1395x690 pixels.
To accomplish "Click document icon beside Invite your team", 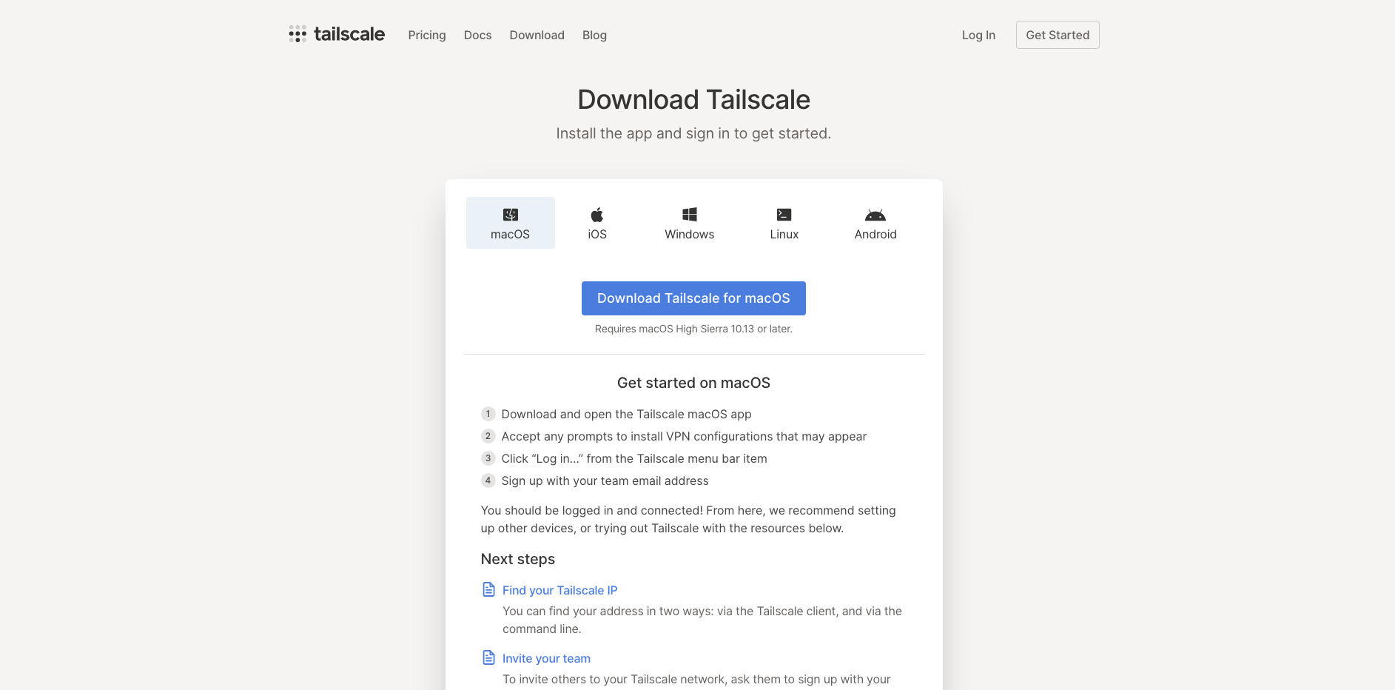I will 489,657.
